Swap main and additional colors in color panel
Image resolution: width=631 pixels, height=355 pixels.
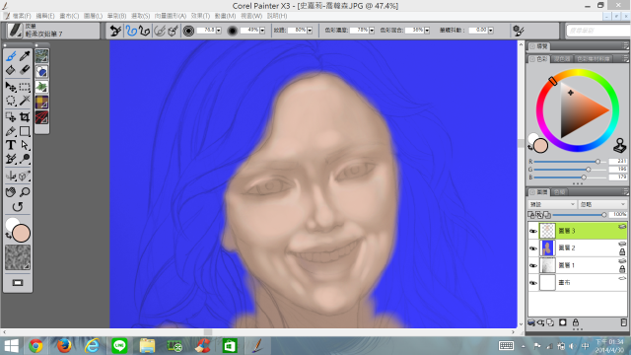coord(530,148)
